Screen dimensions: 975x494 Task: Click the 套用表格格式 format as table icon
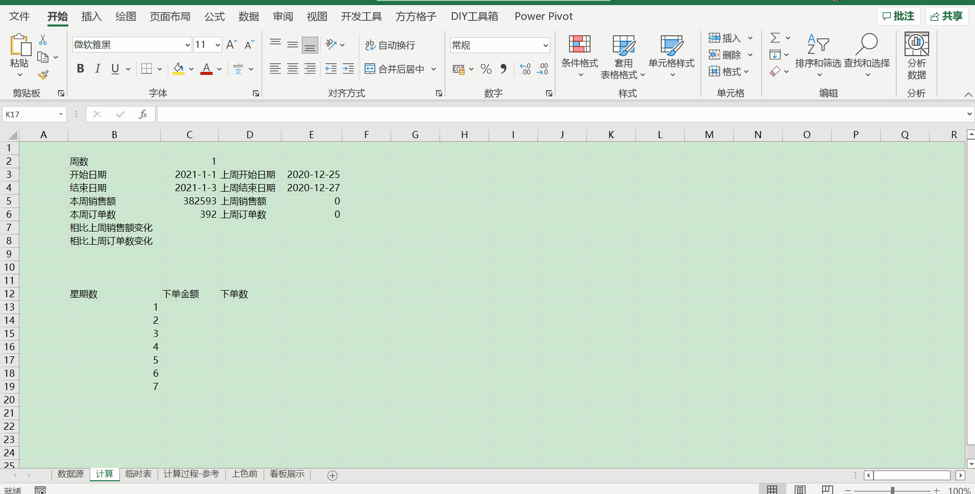[x=623, y=46]
